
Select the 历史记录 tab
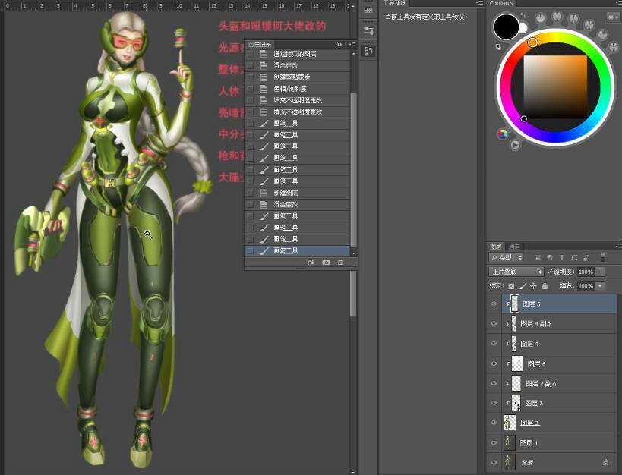260,45
